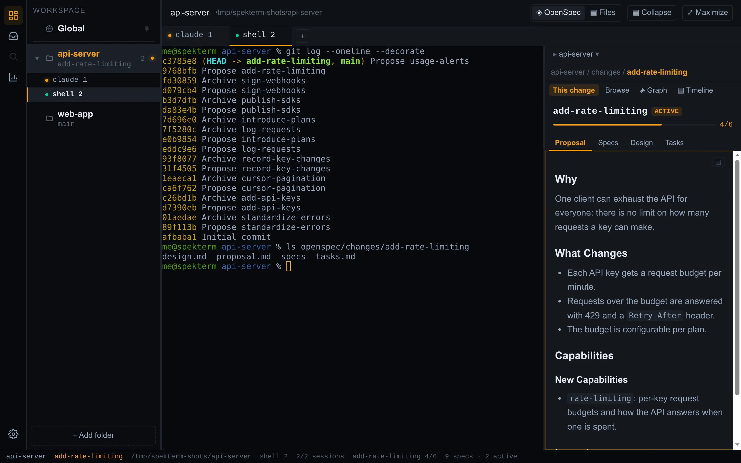Open the Tasks tab

[674, 143]
